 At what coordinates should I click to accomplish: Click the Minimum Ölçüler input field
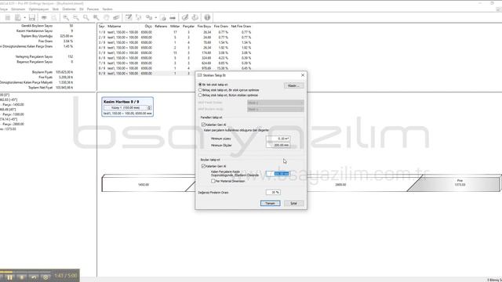coord(278,145)
